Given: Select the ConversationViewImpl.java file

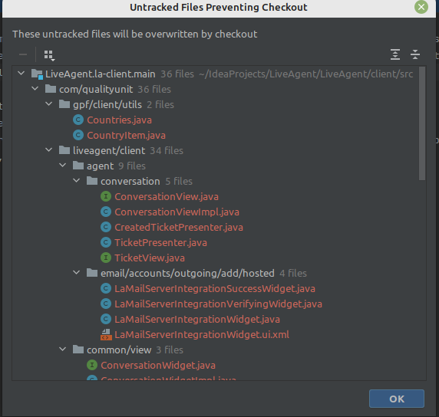Looking at the screenshot, I should tap(177, 212).
